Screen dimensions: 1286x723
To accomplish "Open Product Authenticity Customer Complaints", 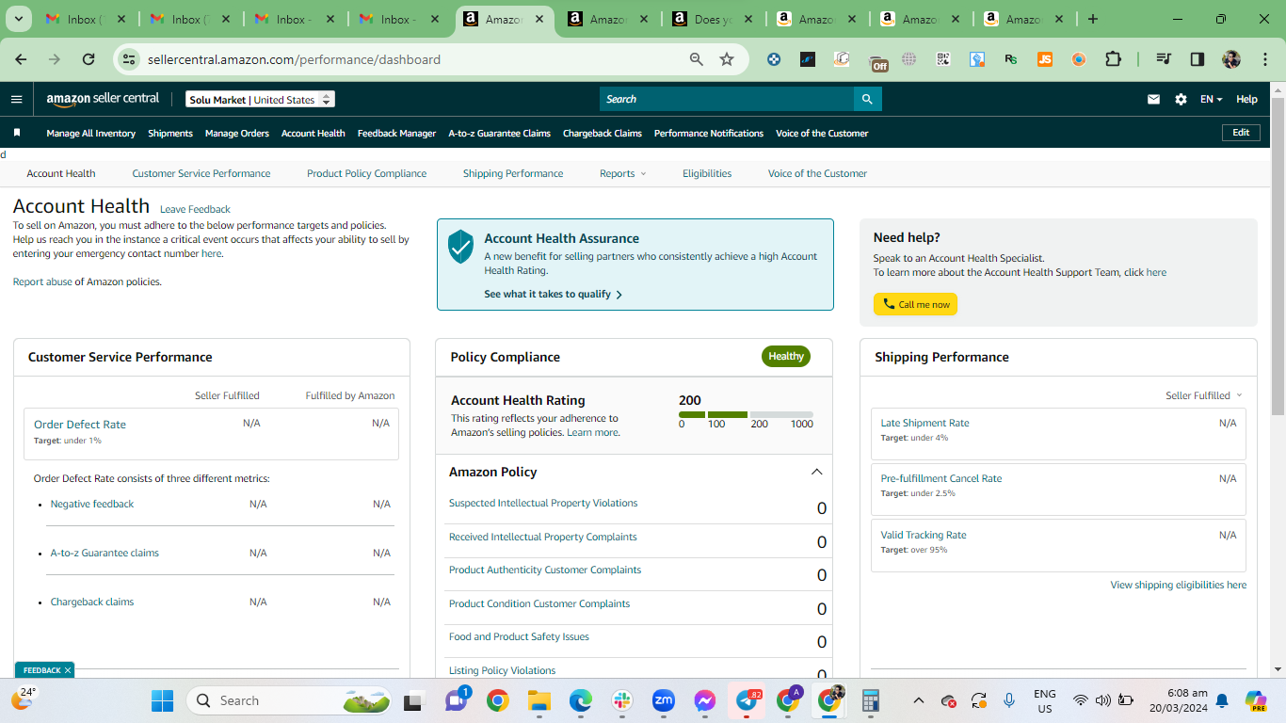I will 545,570.
